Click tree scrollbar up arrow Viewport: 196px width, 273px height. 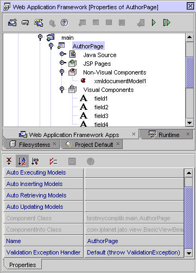[x=189, y=38]
